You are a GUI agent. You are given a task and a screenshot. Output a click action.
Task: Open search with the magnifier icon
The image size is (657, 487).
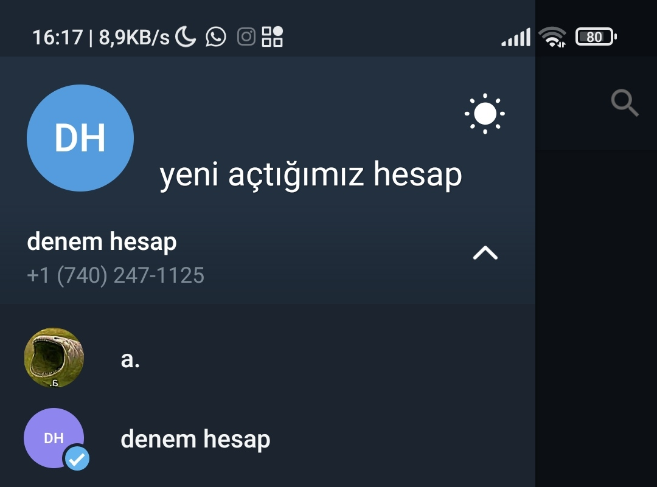pyautogui.click(x=624, y=103)
